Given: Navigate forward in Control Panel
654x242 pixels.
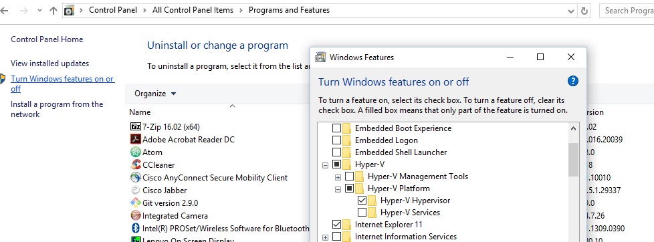Looking at the screenshot, I should click(x=24, y=11).
